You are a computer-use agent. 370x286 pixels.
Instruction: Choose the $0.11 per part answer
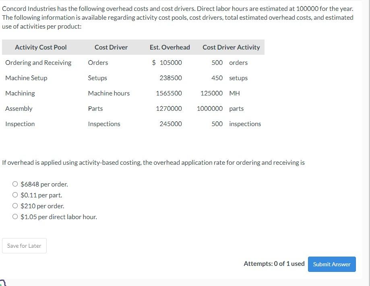pyautogui.click(x=15, y=195)
